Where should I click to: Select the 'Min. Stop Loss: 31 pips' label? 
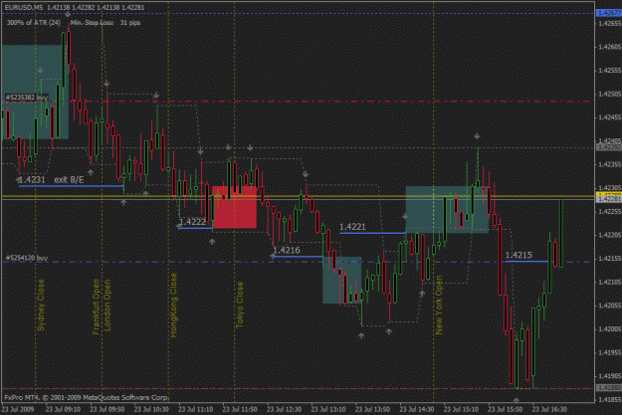point(105,23)
